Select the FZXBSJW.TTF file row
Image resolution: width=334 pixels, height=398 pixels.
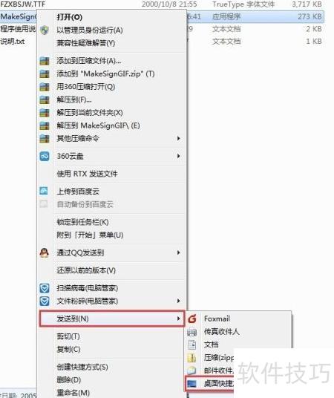pyautogui.click(x=162, y=4)
